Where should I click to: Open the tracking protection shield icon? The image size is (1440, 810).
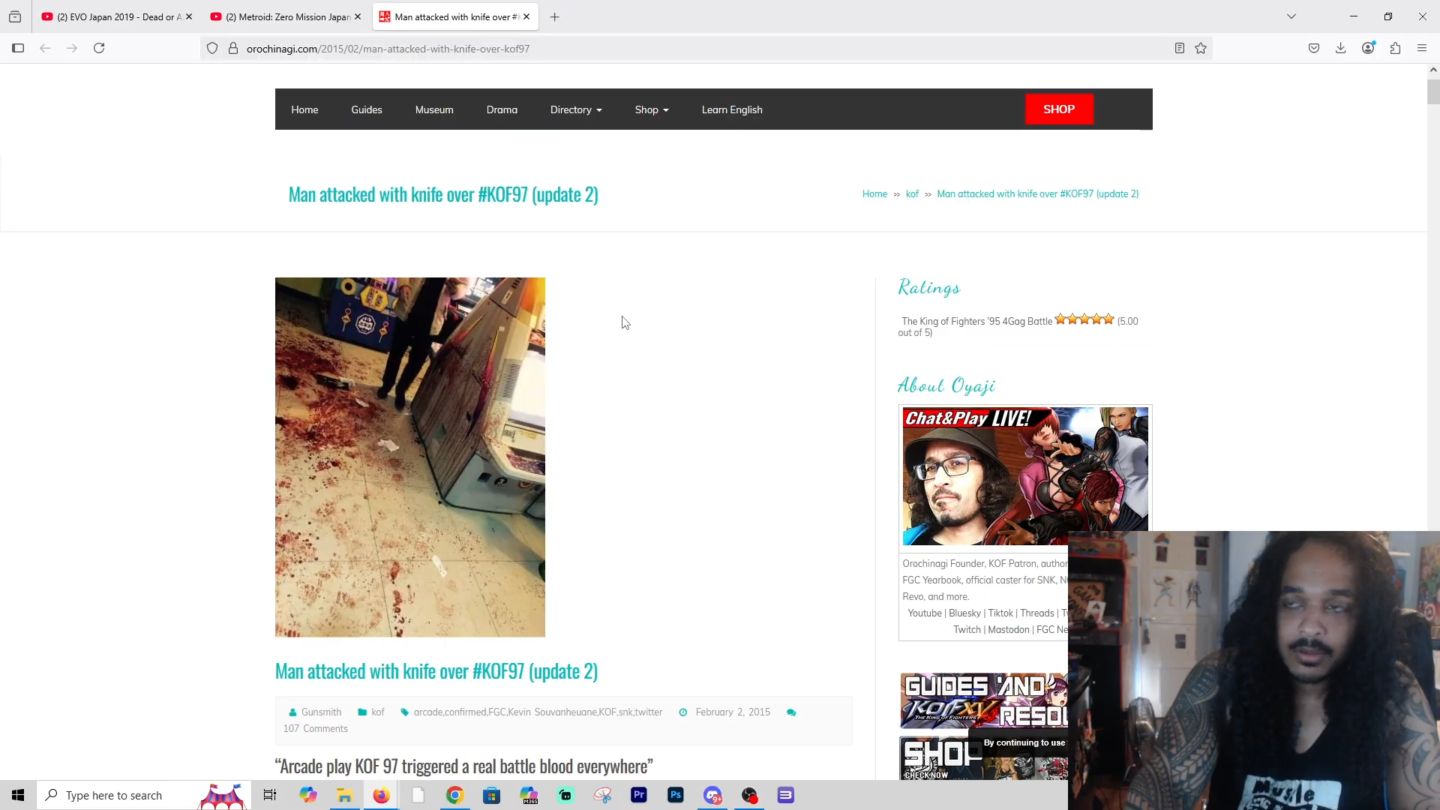coord(212,48)
